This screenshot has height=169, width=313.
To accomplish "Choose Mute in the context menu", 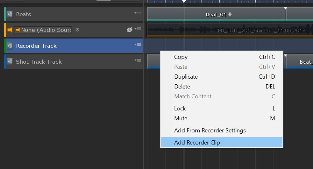I will [181, 118].
